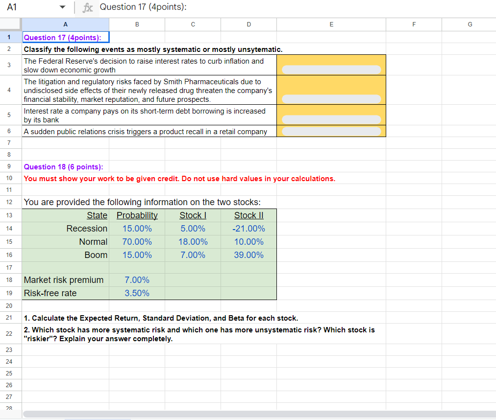The height and width of the screenshot is (420, 496).
Task: Select row 13 header
Action: point(9,215)
